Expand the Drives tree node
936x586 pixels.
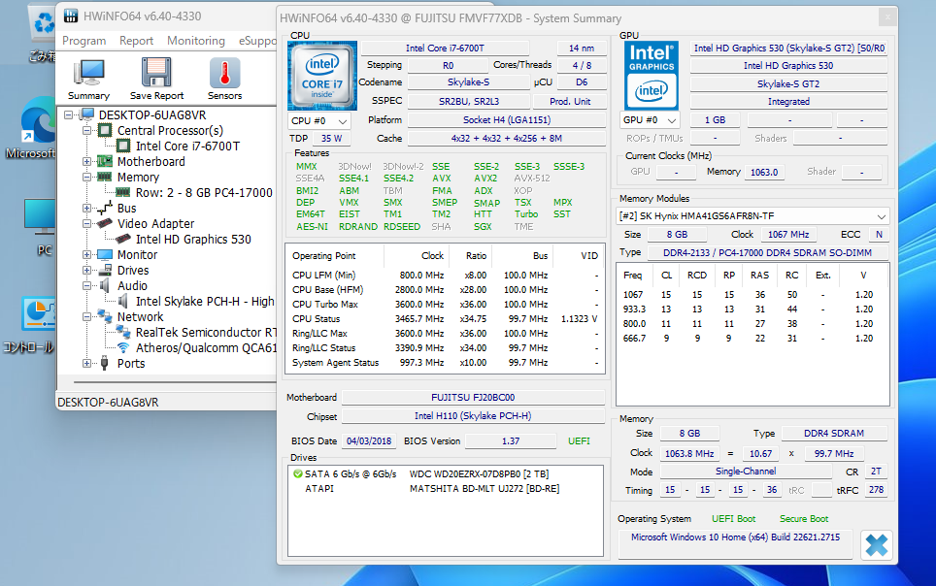click(x=86, y=271)
